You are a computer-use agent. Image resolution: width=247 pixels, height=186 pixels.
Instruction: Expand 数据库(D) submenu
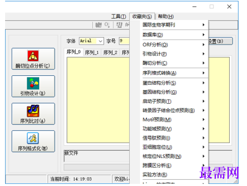click(174, 35)
